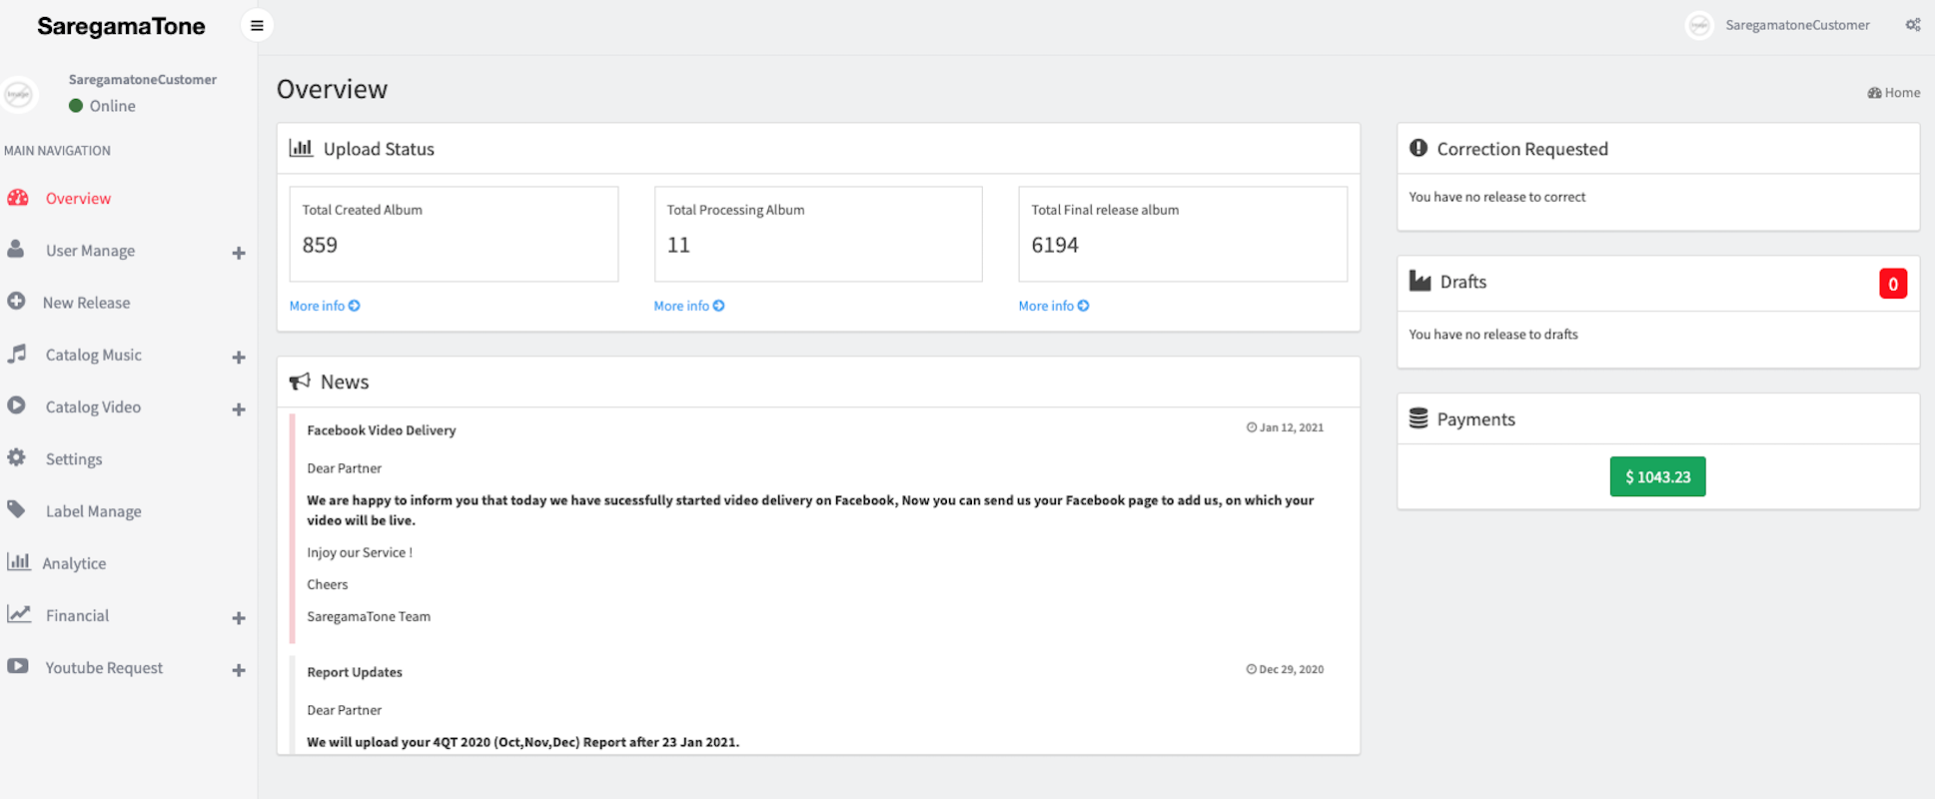
Task: Select Overview in the sidebar
Action: pyautogui.click(x=78, y=199)
